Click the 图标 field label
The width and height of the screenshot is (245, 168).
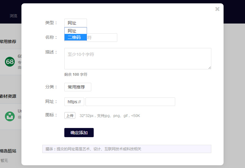(x=51, y=115)
